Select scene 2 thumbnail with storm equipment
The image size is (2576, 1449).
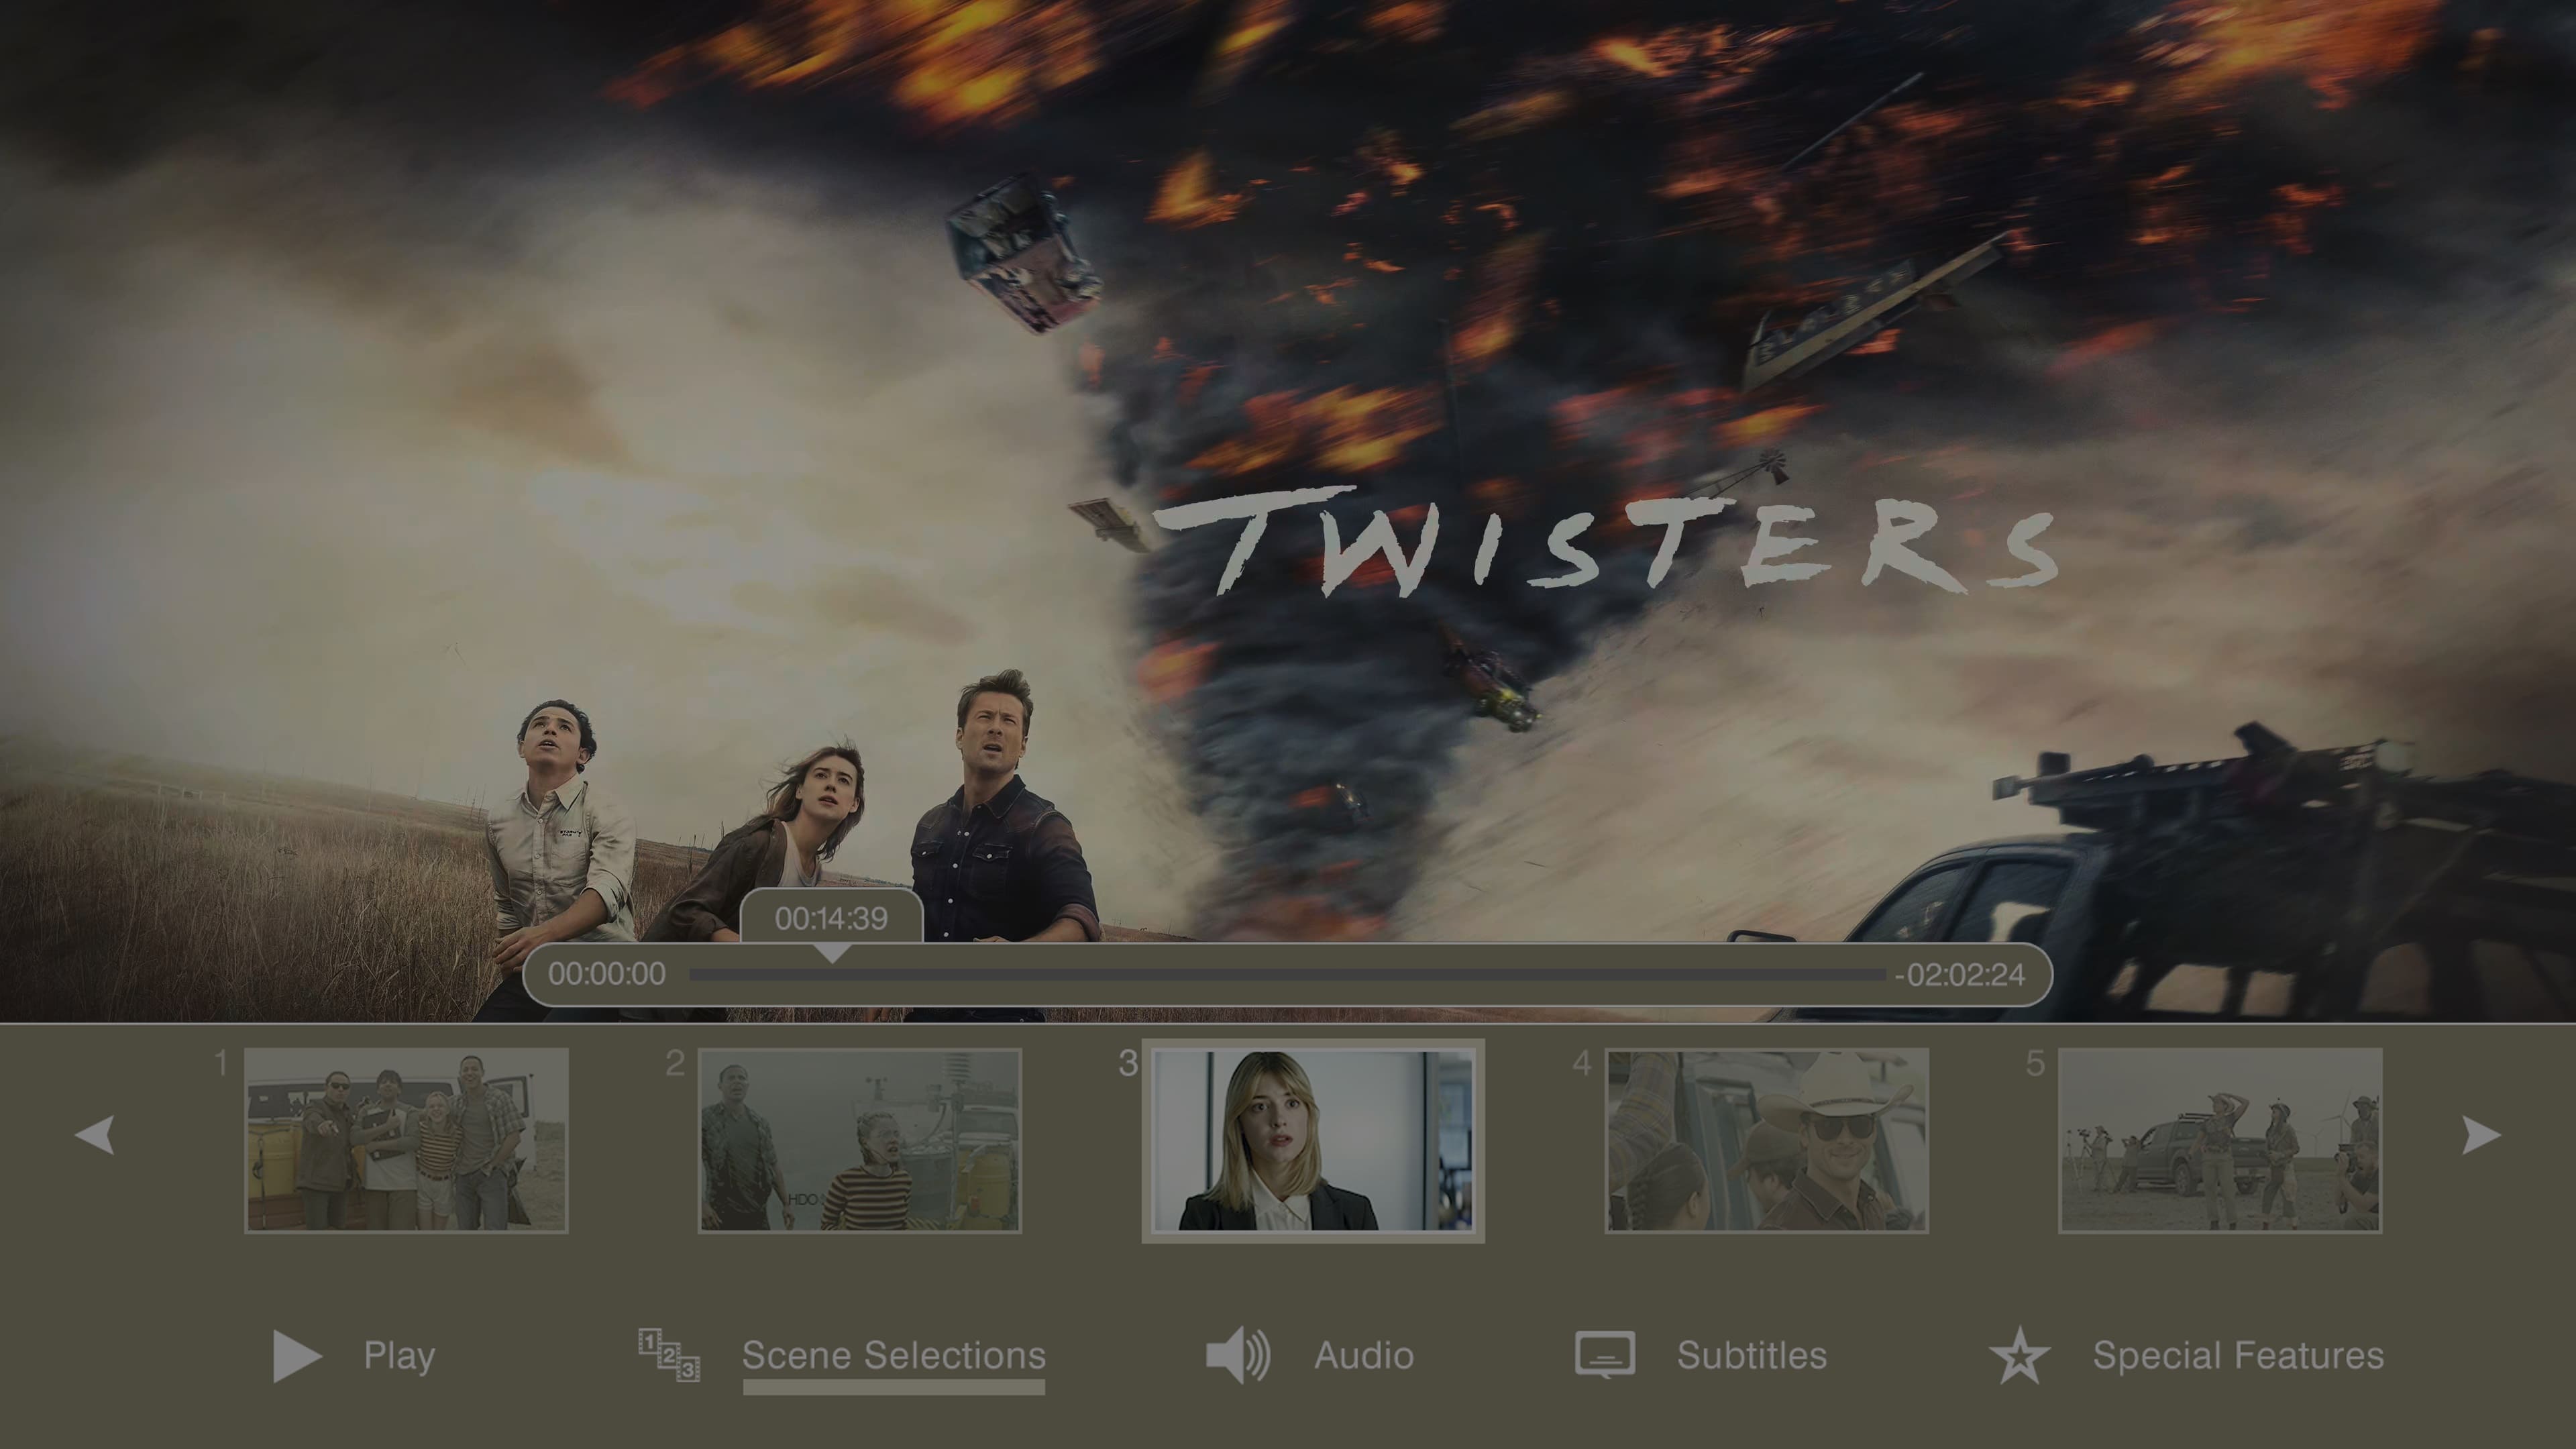[859, 1140]
